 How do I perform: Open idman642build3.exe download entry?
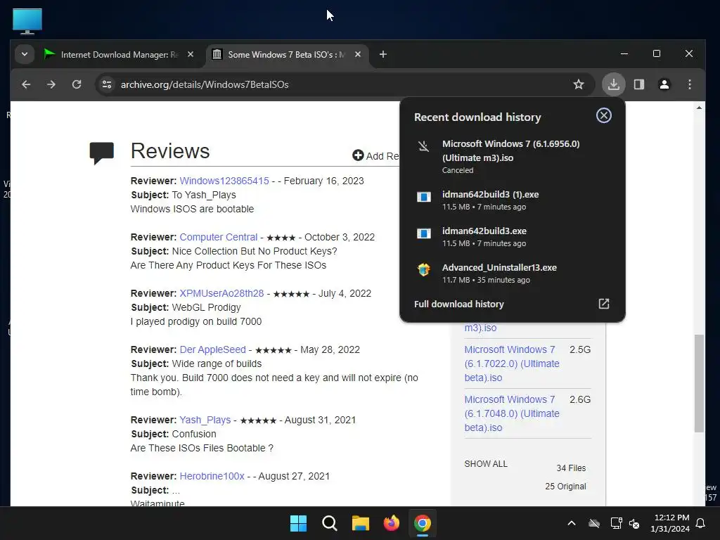click(x=513, y=237)
